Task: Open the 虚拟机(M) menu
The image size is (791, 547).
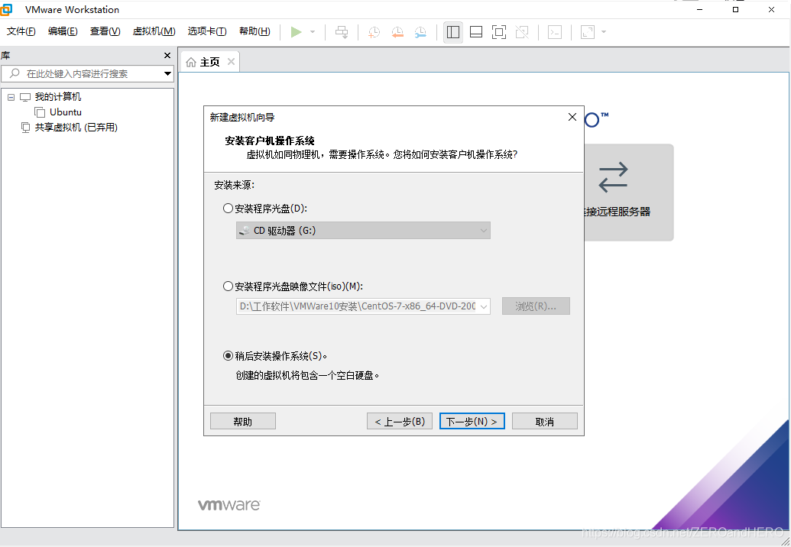Action: 154,31
